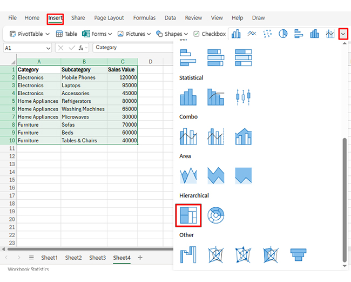Insert a plain Radar chart
Screen dimensions: 351x282
point(215,254)
